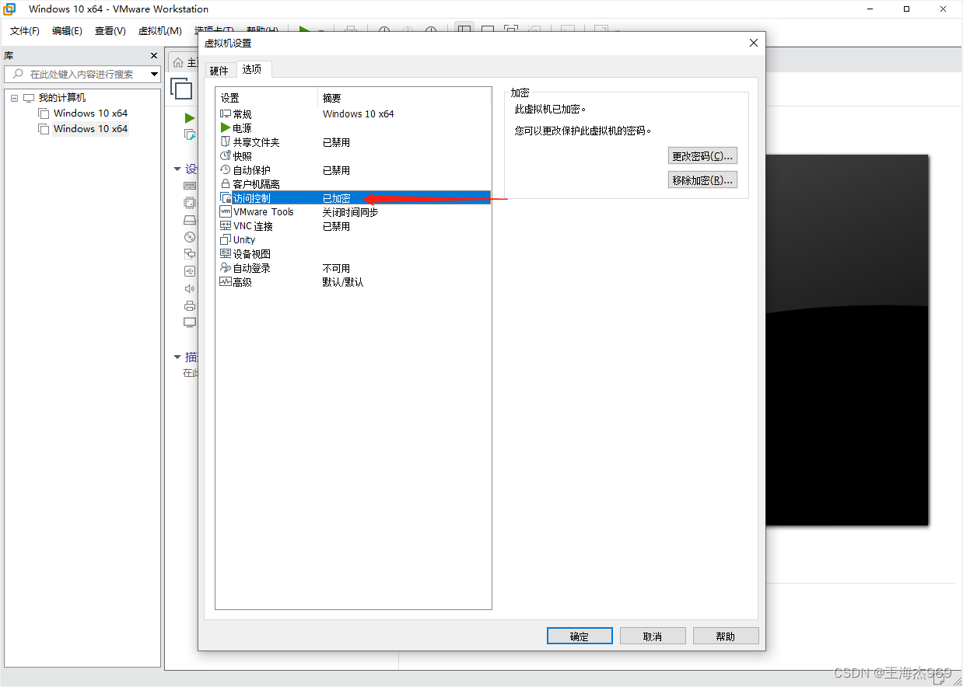963x687 pixels.
Task: Open the 虚拟机(M) menu
Action: (159, 31)
